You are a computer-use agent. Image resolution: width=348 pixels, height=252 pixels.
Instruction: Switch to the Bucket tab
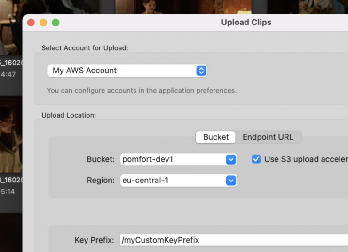216,137
